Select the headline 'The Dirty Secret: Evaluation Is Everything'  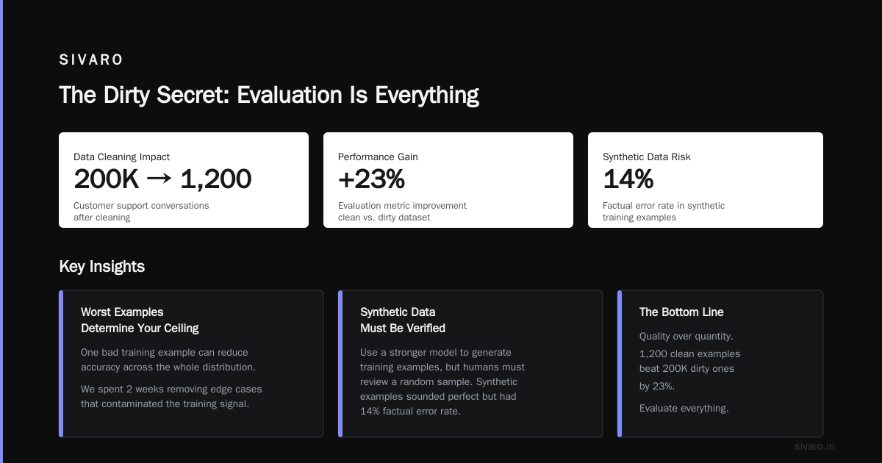click(269, 95)
